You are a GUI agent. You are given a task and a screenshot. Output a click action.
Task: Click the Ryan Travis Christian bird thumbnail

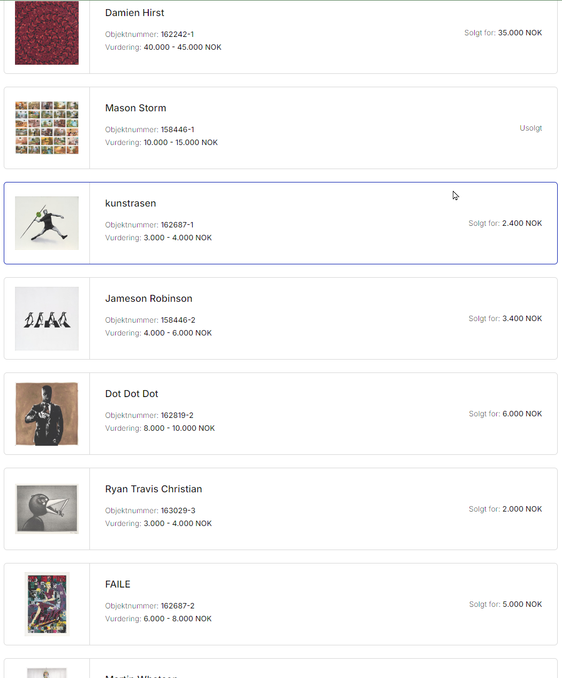pos(47,509)
